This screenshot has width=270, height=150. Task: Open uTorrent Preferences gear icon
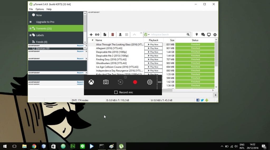pyautogui.click(x=215, y=35)
